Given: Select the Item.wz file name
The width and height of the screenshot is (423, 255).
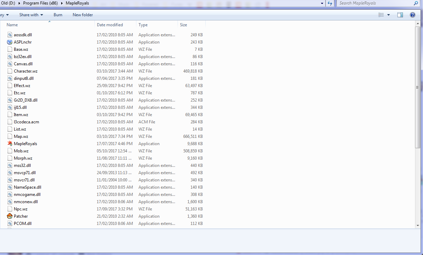Looking at the screenshot, I should 21,115.
